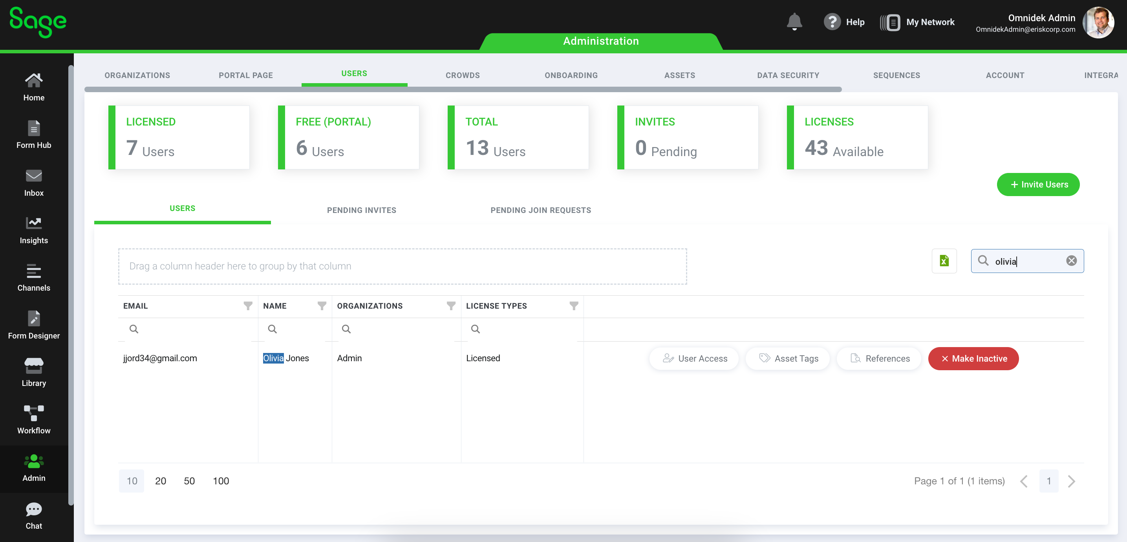Switch to the SEQUENCES tab
1127x542 pixels.
pyautogui.click(x=896, y=75)
